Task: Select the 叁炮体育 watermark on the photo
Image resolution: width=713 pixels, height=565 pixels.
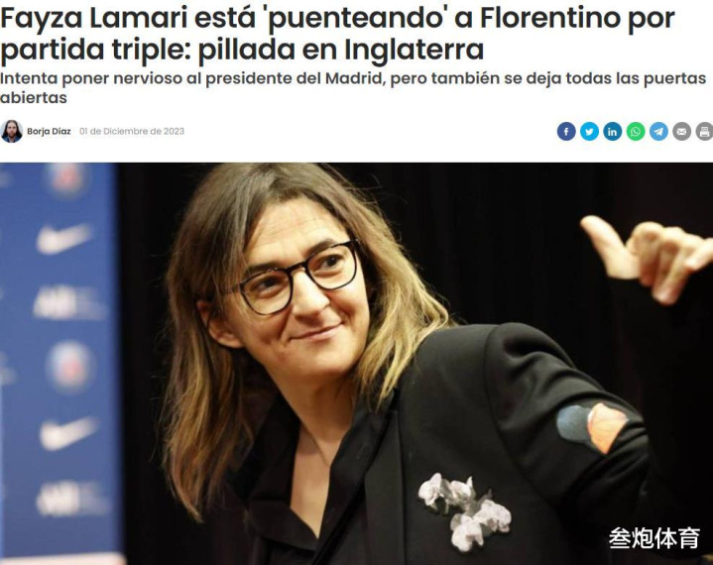Action: (654, 537)
